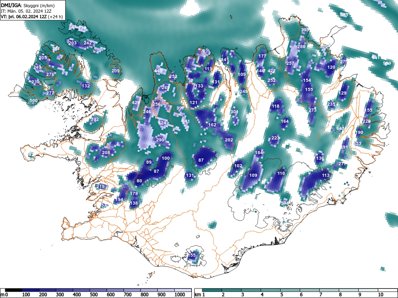This screenshot has width=398, height=298.
Task: Click the visibility value 194
Action: click(119, 199)
